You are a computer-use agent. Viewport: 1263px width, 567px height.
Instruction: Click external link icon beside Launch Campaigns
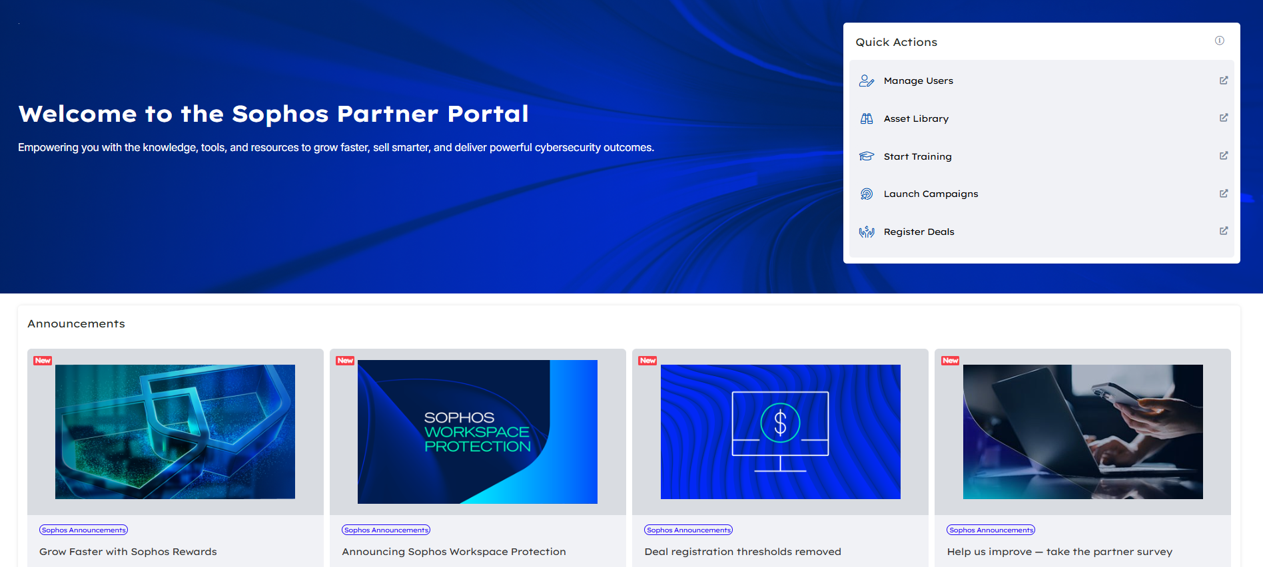pyautogui.click(x=1223, y=194)
